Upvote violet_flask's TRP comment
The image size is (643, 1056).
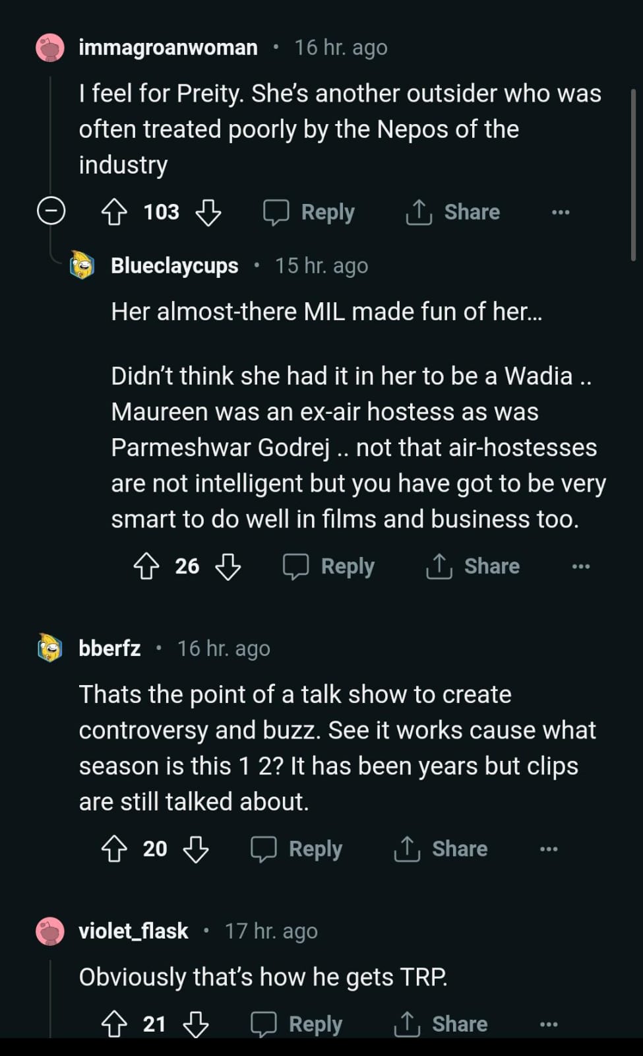coord(114,1024)
